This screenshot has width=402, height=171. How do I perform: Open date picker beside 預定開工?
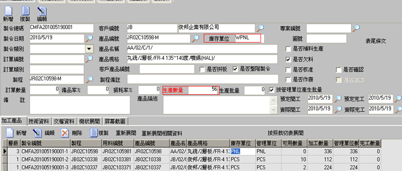[x=338, y=98]
